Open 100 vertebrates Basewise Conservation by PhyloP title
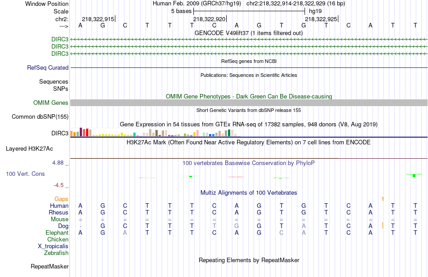 pyautogui.click(x=249, y=163)
